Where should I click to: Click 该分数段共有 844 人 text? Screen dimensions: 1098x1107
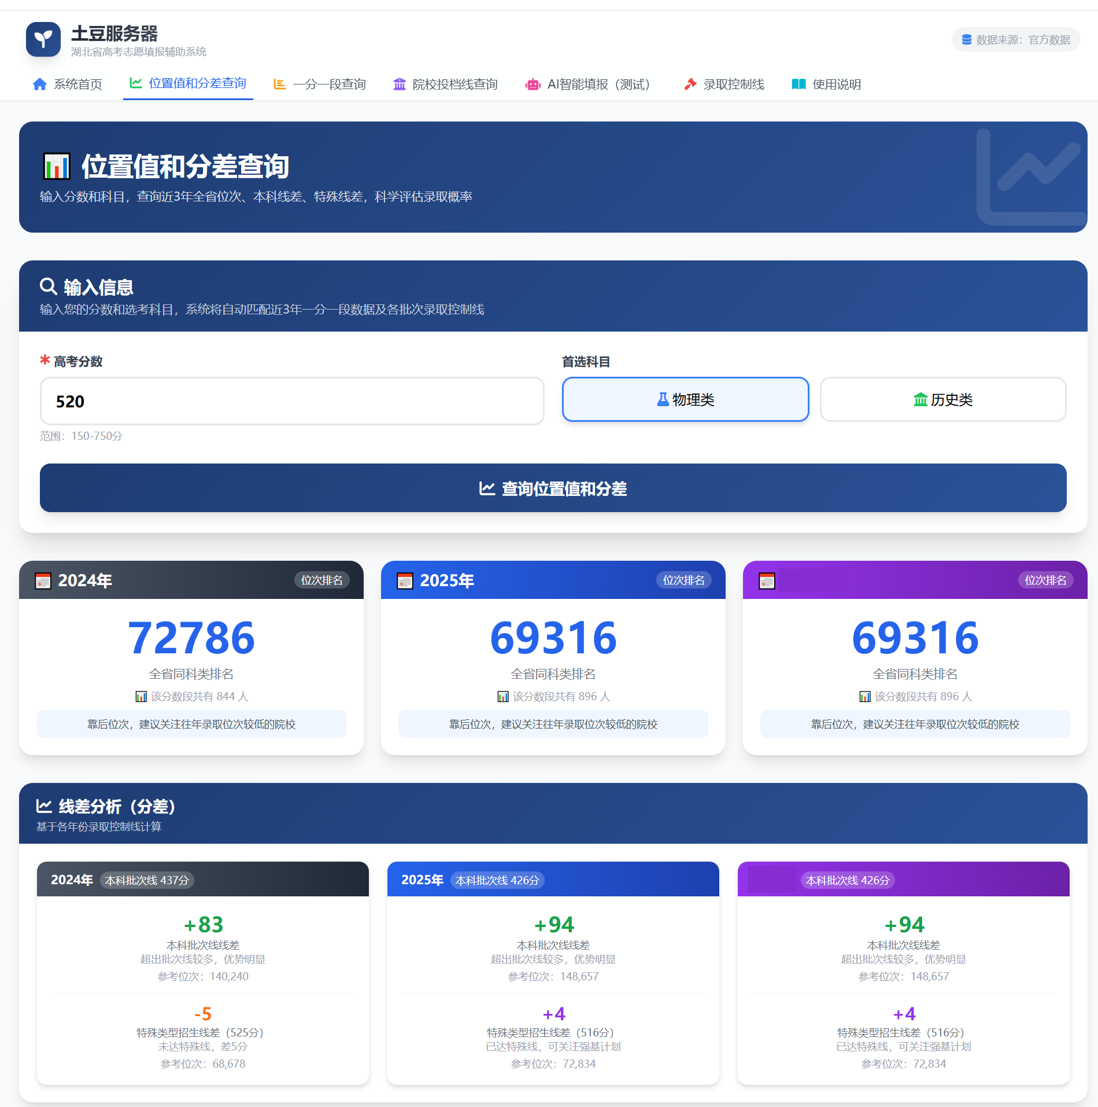199,697
